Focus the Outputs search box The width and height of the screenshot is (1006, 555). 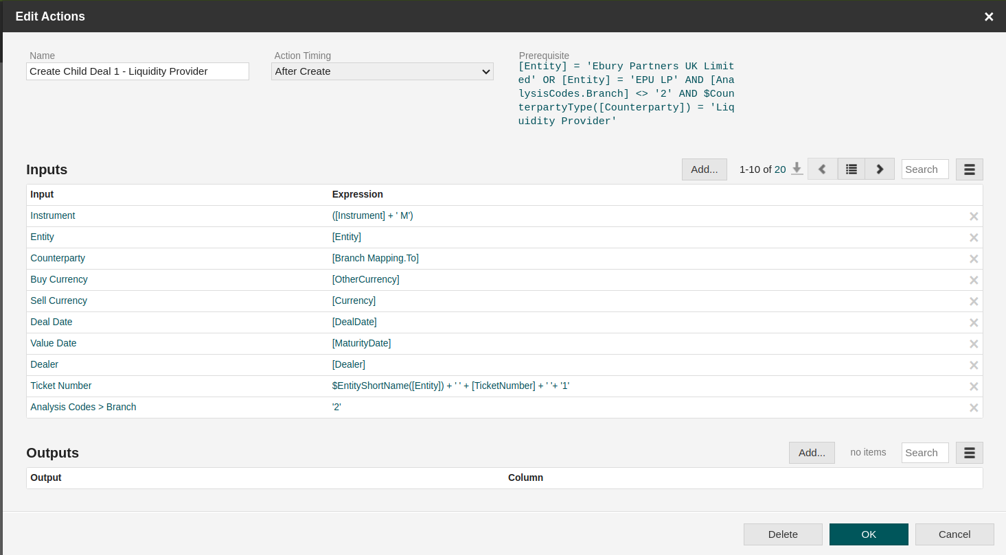tap(925, 453)
